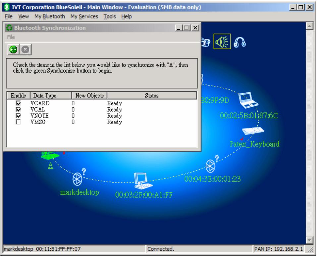Click the scroll up arrow in main window
317x256 pixels.
tap(309, 26)
